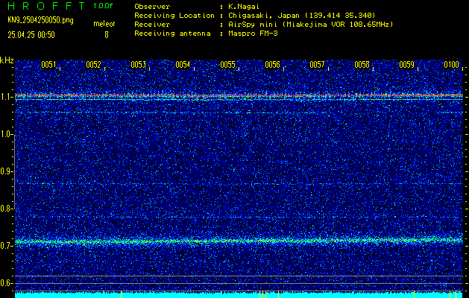Click the 1.0 kHz axis label

pos(6,135)
